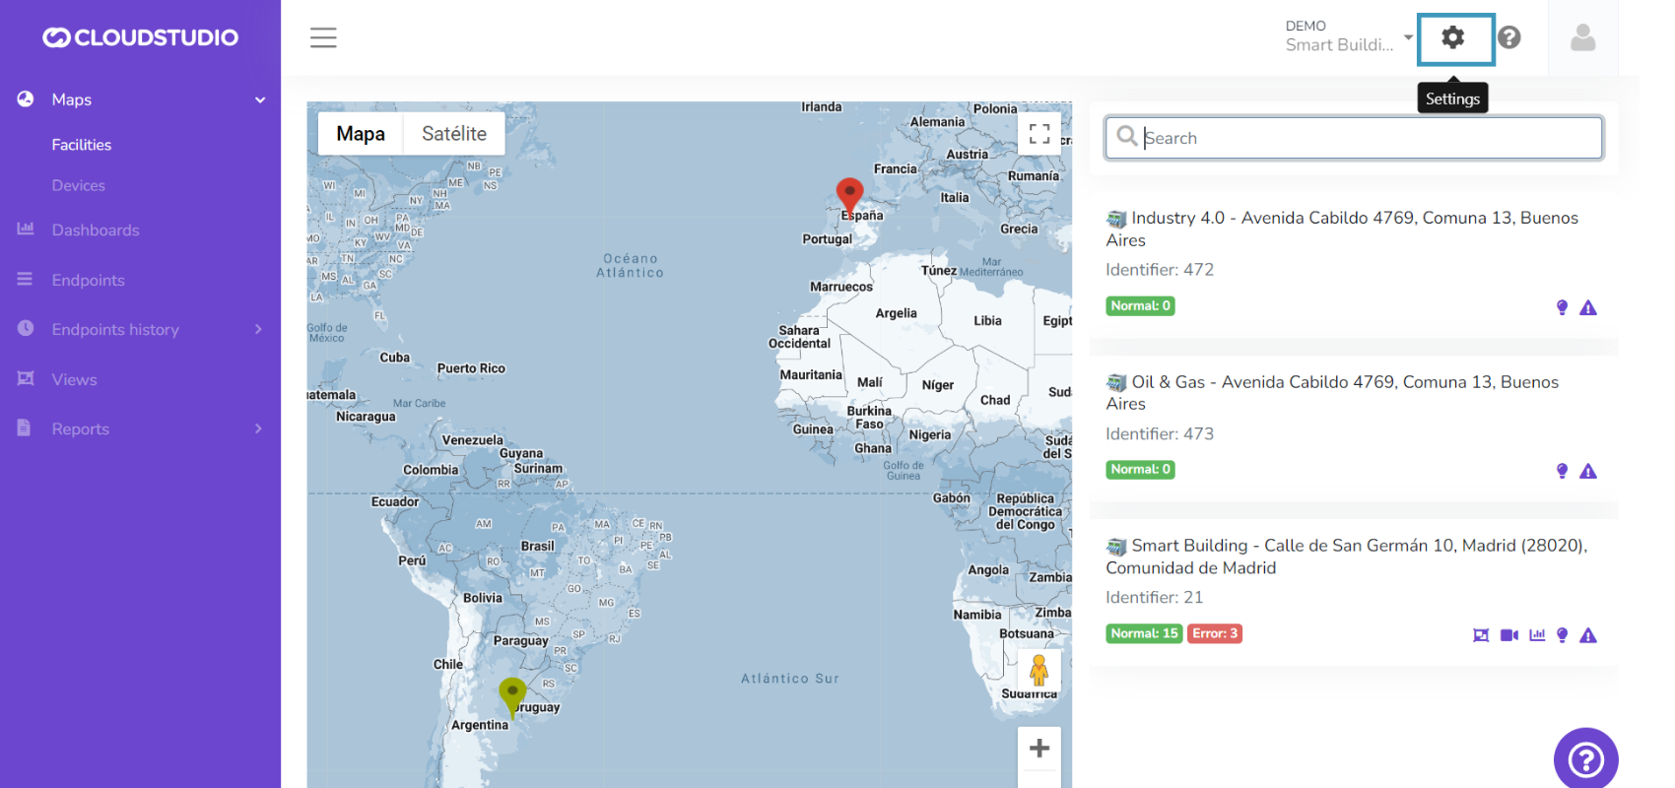Click the facility Search input field
Image resolution: width=1675 pixels, height=788 pixels.
click(1365, 139)
